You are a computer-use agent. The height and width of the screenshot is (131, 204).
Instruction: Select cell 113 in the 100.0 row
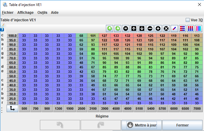pos(197,36)
